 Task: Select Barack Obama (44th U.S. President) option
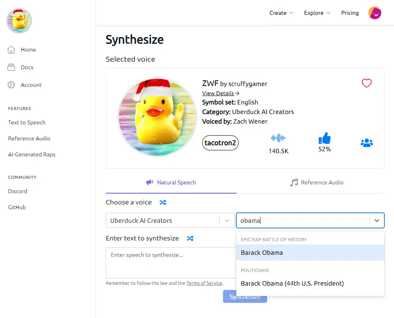tap(310, 283)
